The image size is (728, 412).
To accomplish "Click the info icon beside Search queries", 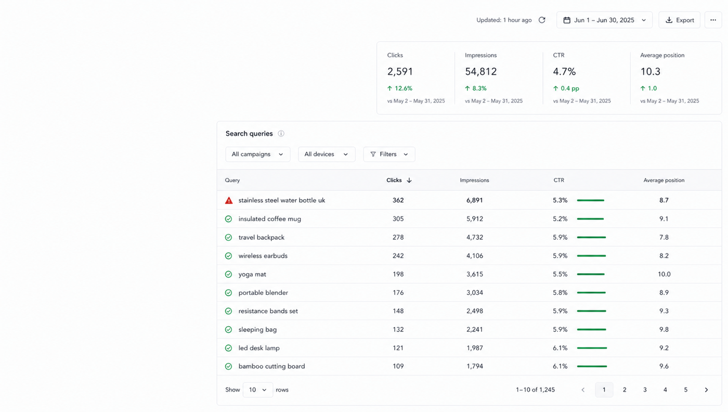I will (x=281, y=134).
